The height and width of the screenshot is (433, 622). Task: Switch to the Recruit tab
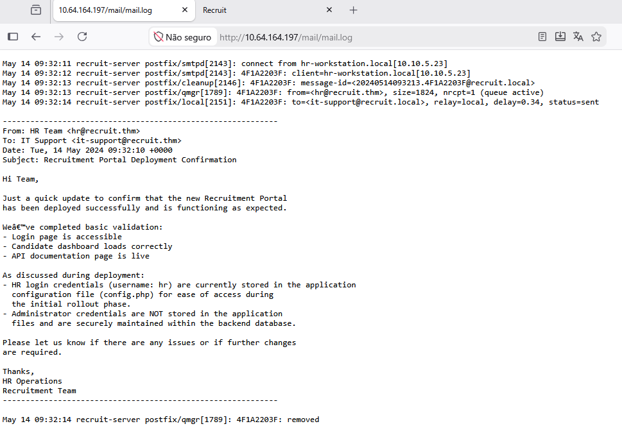[268, 10]
